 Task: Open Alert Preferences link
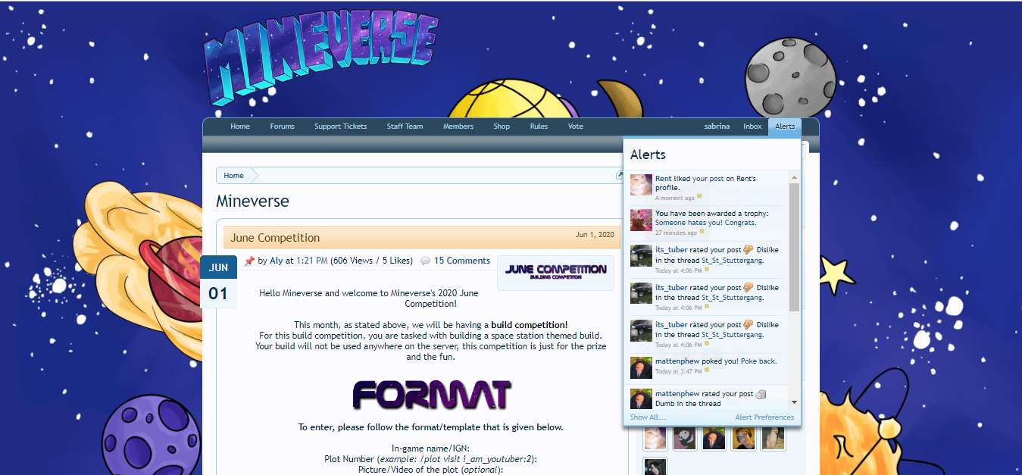pyautogui.click(x=764, y=417)
